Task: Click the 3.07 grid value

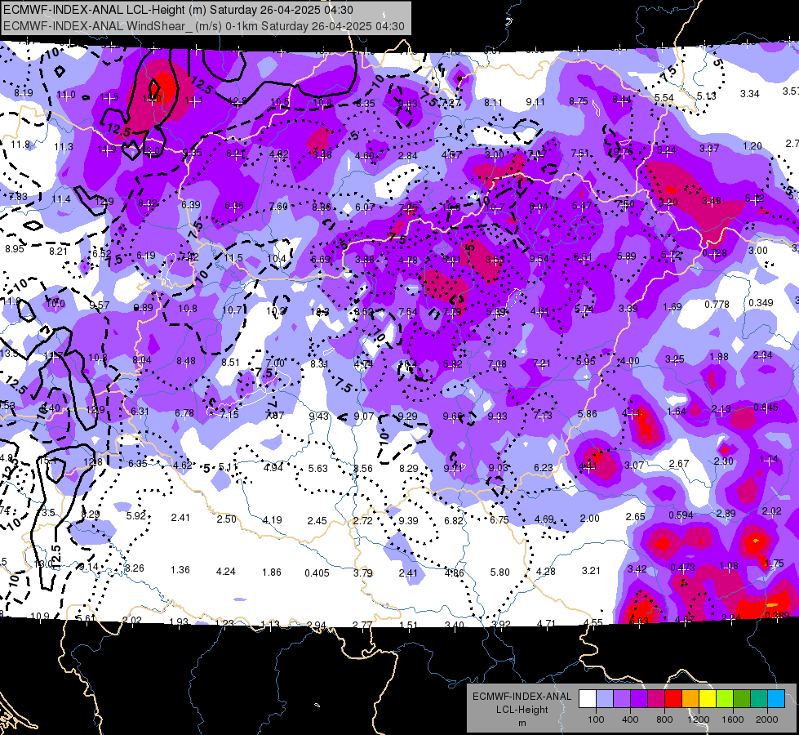Action: pos(634,465)
